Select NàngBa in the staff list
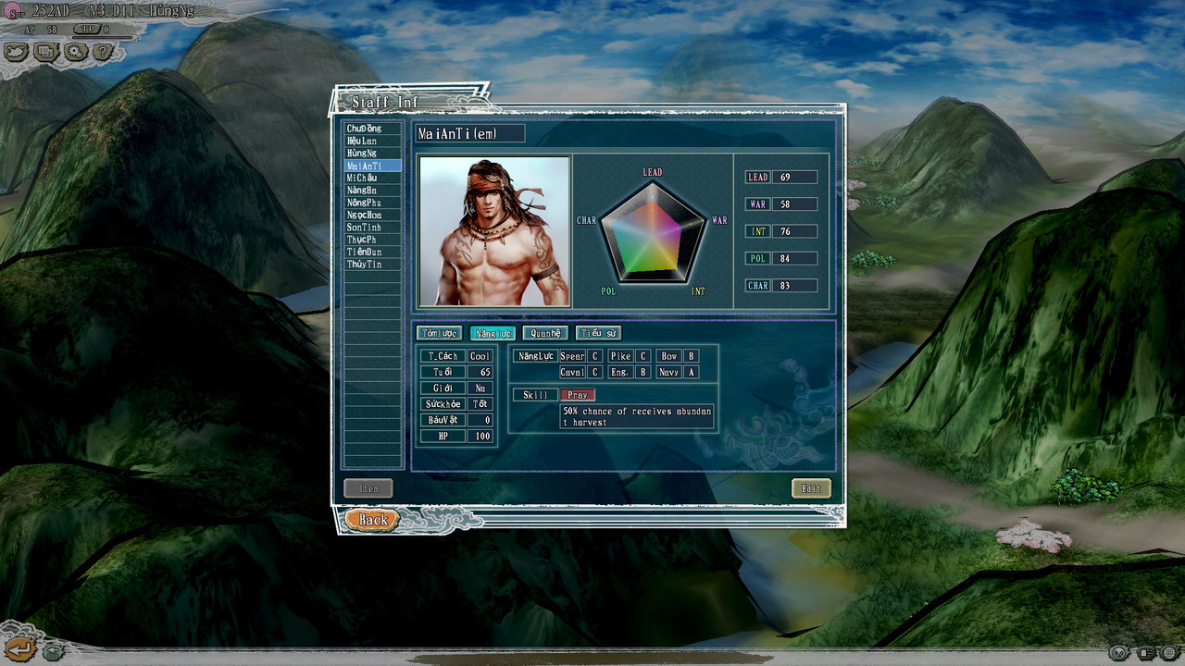Screen dimensions: 1185x666 click(x=372, y=190)
